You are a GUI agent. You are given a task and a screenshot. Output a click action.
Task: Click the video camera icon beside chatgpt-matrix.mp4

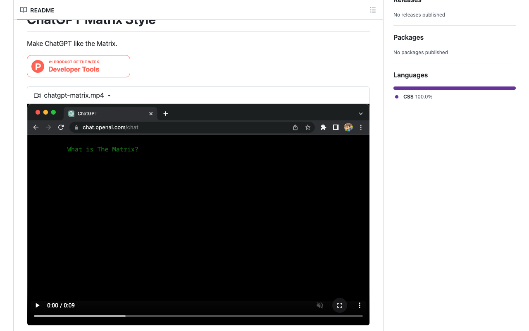pyautogui.click(x=37, y=96)
